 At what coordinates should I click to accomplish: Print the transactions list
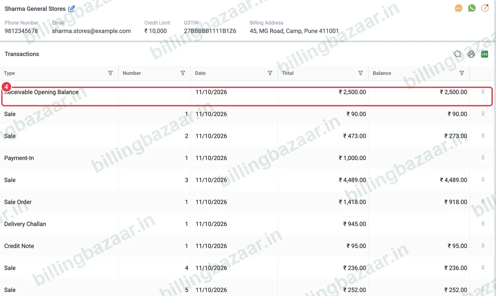(471, 54)
